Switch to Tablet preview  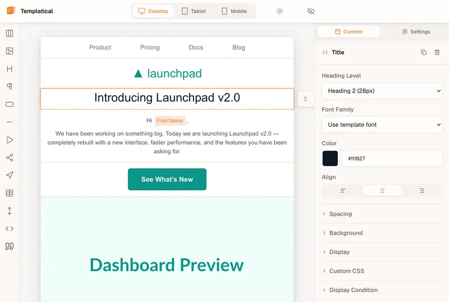(x=194, y=11)
